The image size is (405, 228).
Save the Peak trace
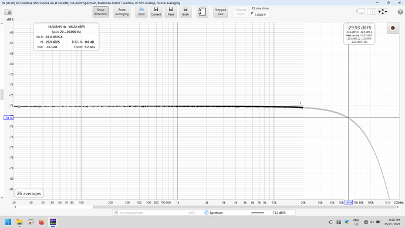171,12
